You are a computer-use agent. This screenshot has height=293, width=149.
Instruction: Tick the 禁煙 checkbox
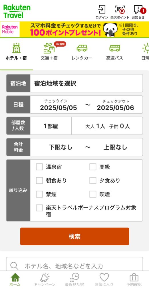39,194
